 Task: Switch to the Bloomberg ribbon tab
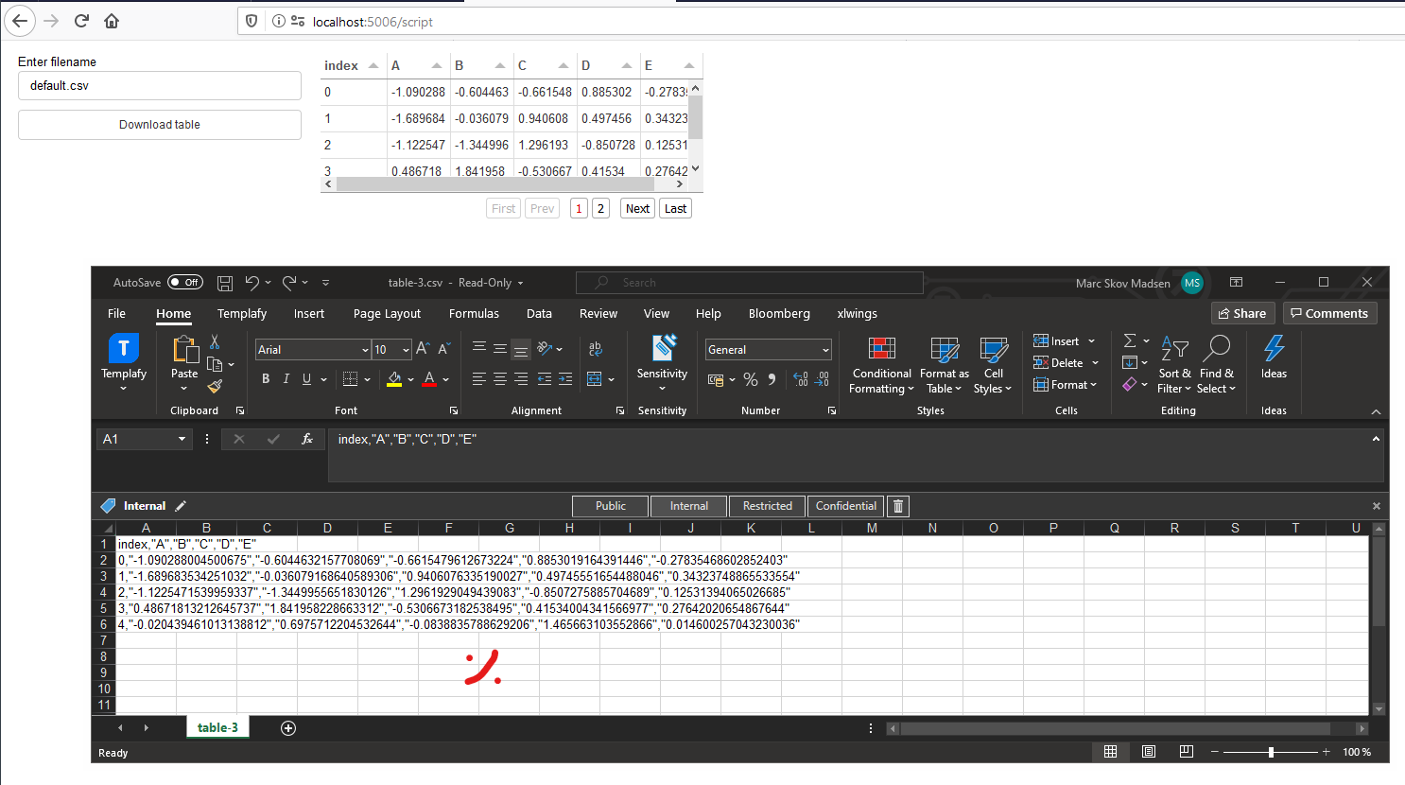pos(779,313)
